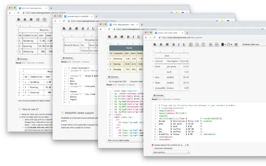Image resolution: width=266 pixels, height=166 pixels.
Task: Reload the HTML table generator page
Action: [109, 29]
